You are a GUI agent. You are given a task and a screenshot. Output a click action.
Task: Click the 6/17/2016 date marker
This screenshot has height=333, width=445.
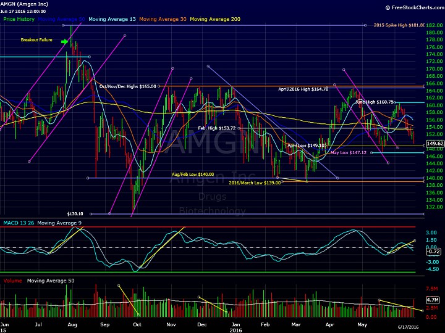408,327
